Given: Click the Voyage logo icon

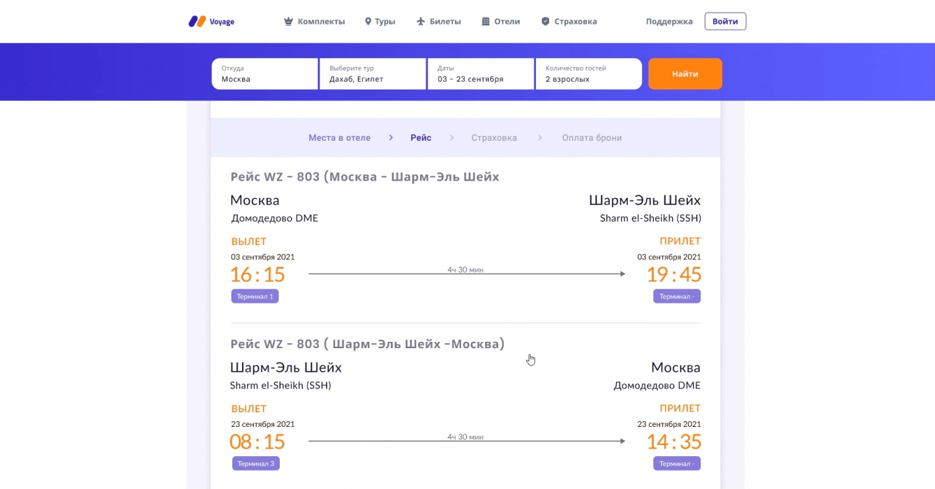Looking at the screenshot, I should click(197, 22).
